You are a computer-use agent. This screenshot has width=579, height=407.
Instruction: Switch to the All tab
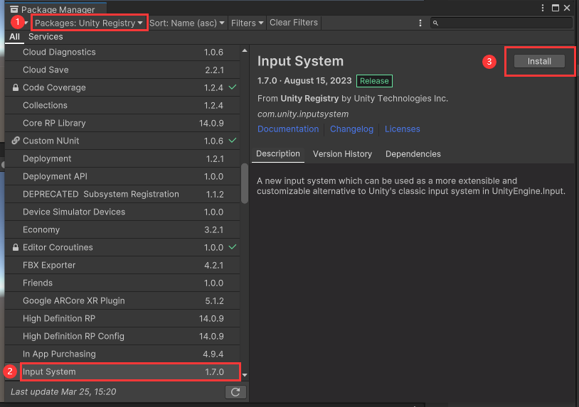coord(14,36)
